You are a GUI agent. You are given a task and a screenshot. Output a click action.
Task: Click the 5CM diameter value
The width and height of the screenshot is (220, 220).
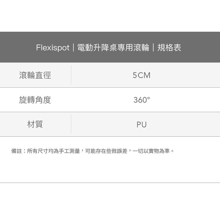(x=142, y=75)
